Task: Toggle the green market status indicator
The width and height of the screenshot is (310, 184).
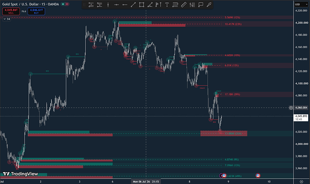Action: (63, 4)
